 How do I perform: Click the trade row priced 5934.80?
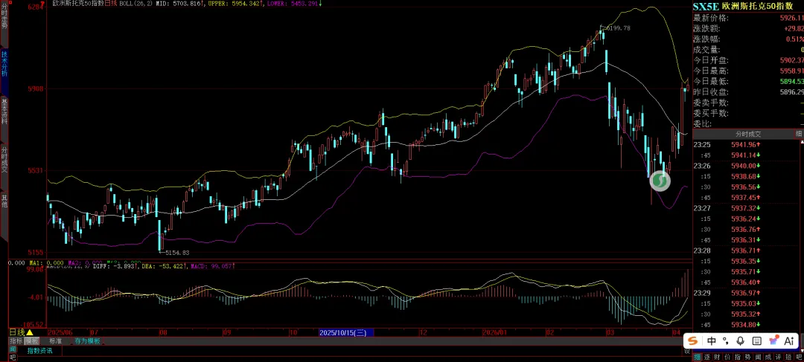pyautogui.click(x=748, y=325)
